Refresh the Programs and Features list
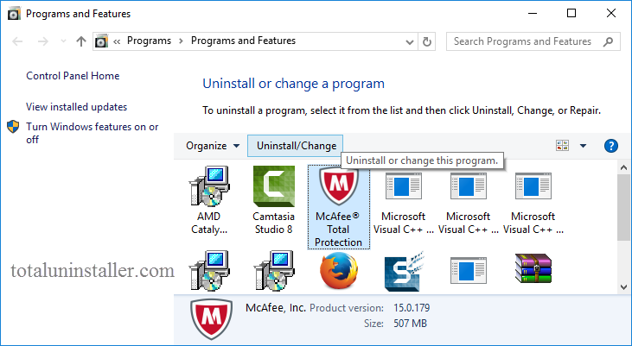 click(427, 41)
